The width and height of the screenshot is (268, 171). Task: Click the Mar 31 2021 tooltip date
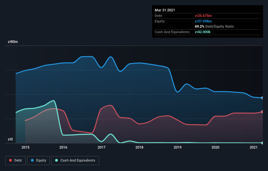tap(165, 10)
